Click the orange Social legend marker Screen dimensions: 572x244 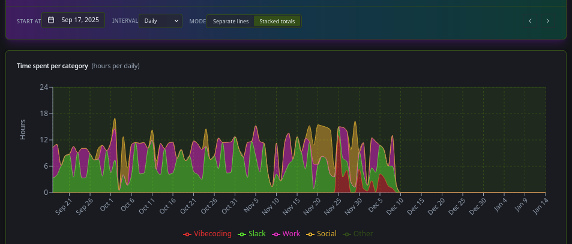click(310, 234)
